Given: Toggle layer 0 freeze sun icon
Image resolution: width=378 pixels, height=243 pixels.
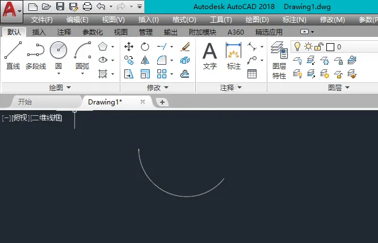Looking at the screenshot, I should pyautogui.click(x=308, y=47).
